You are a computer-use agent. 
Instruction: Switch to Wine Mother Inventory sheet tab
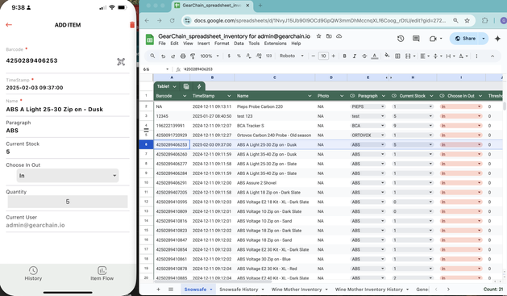[x=297, y=290]
